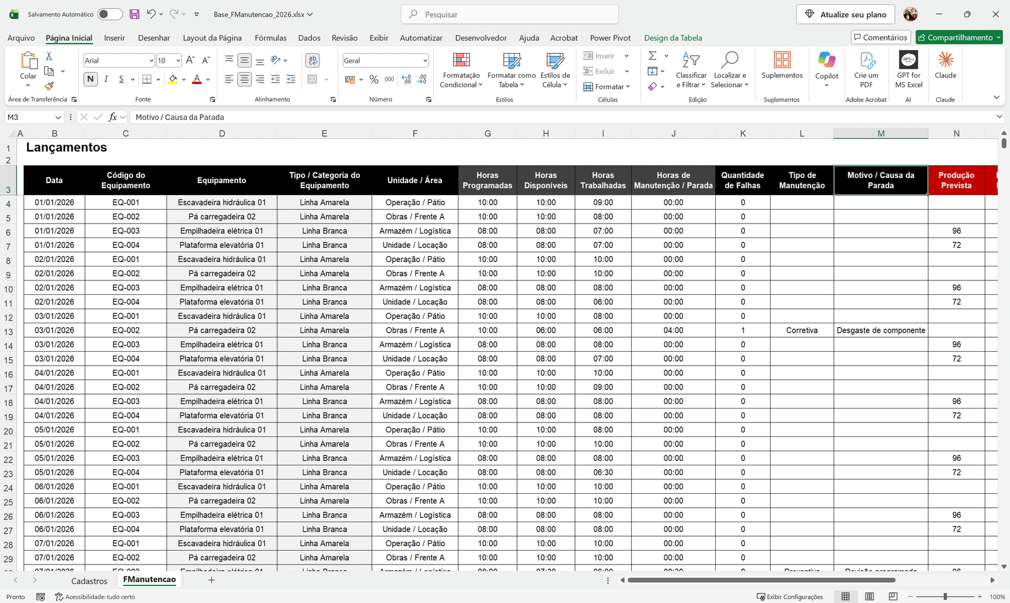
Task: Open GPT for MS Excel
Action: point(909,70)
